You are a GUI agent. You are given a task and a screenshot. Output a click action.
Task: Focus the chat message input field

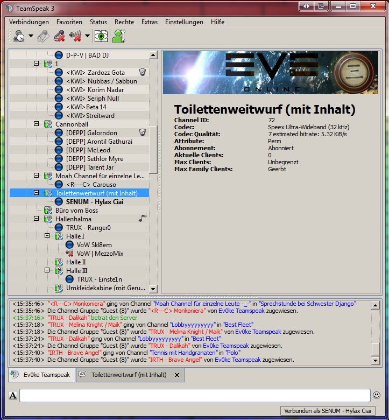pos(195,395)
